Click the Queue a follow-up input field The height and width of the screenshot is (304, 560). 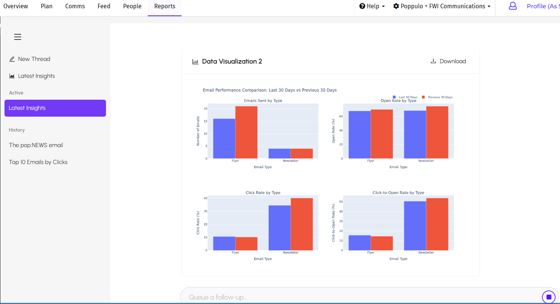tap(357, 297)
